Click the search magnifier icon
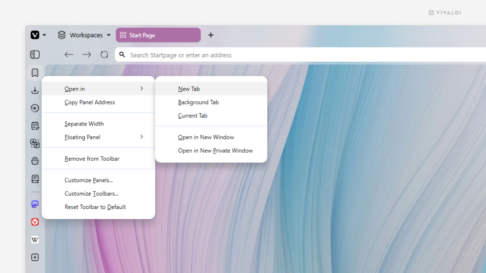Image resolution: width=486 pixels, height=273 pixels. (x=122, y=55)
